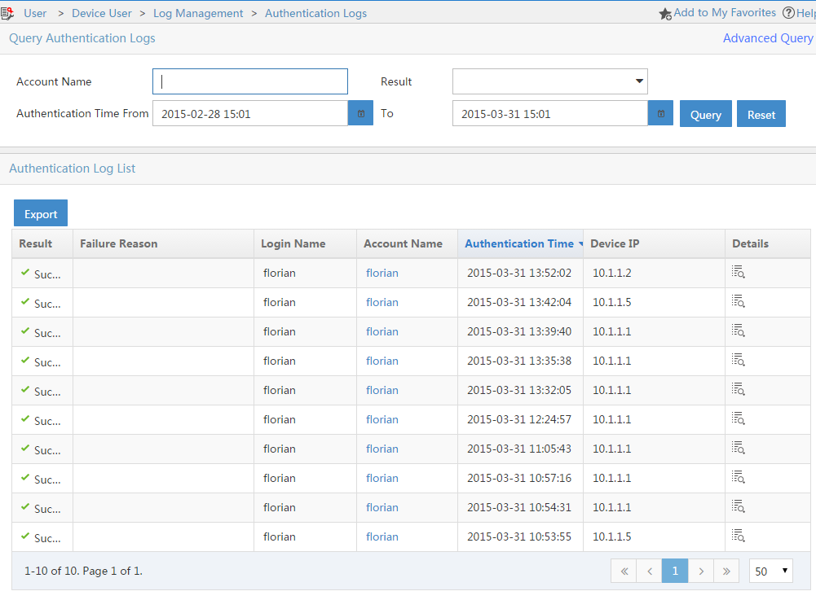816x600 pixels.
Task: Sort by Authentication Time column header
Action: tap(519, 243)
